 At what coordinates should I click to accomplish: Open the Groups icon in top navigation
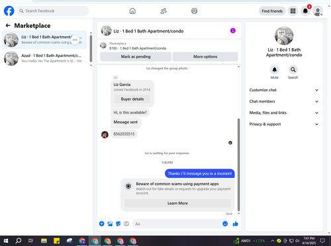194,11
